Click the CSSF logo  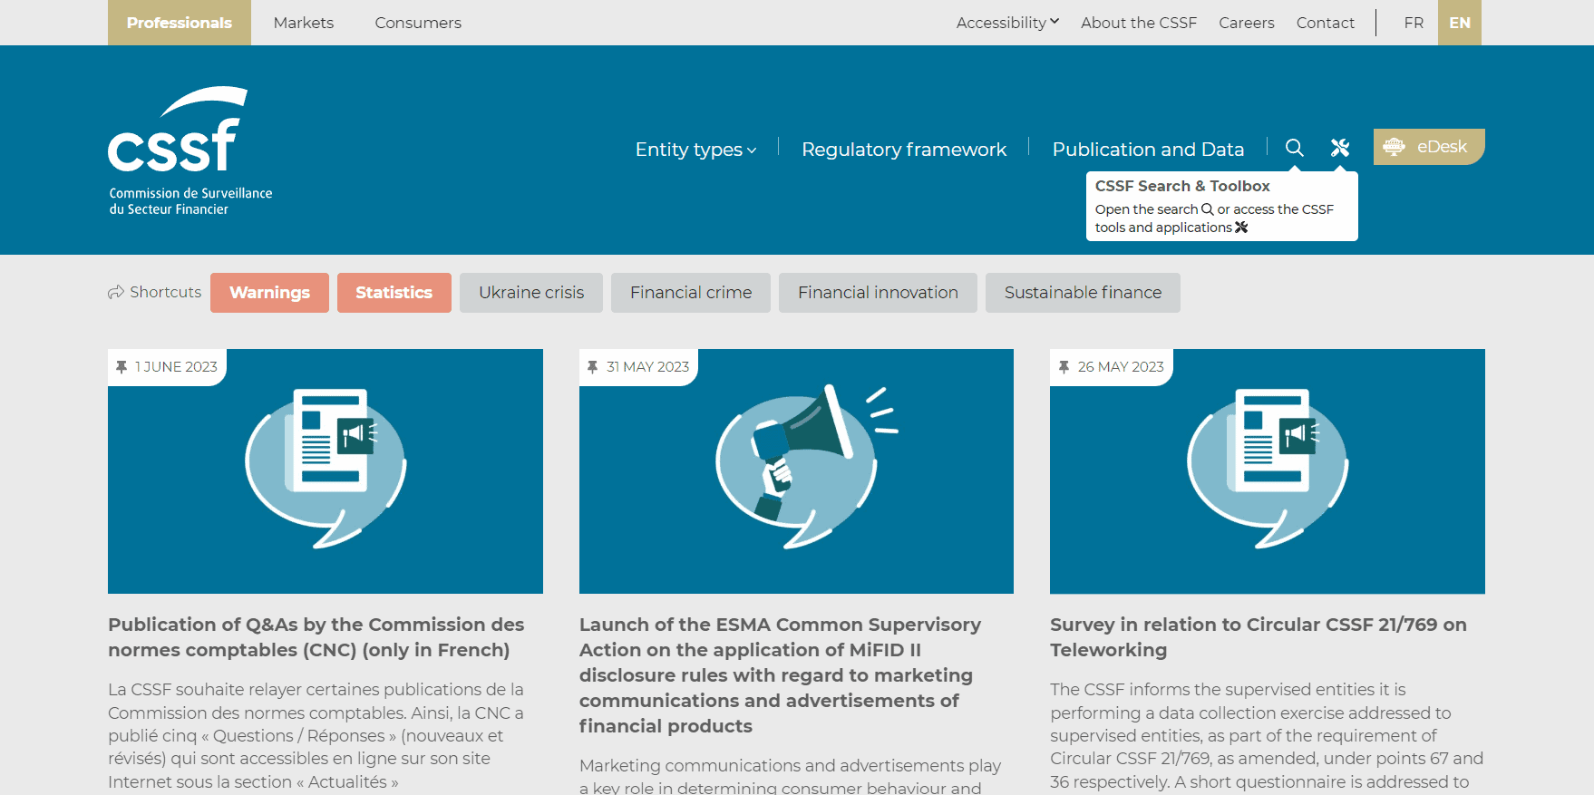(190, 150)
